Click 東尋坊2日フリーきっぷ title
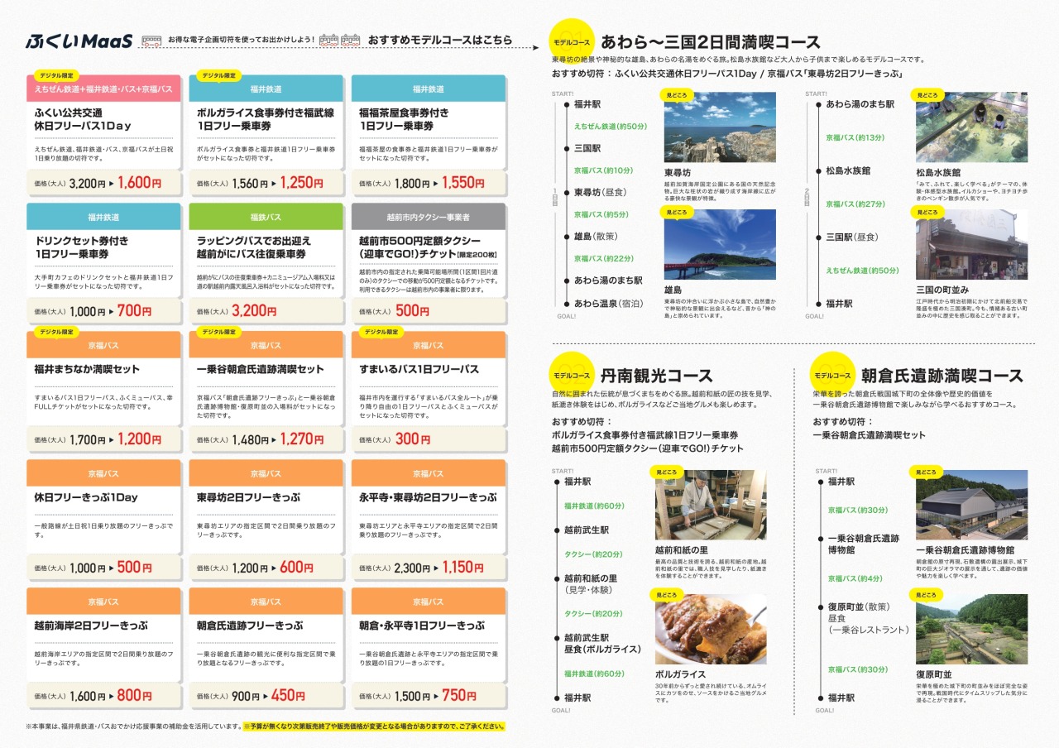This screenshot has width=1059, height=748. coord(248,497)
